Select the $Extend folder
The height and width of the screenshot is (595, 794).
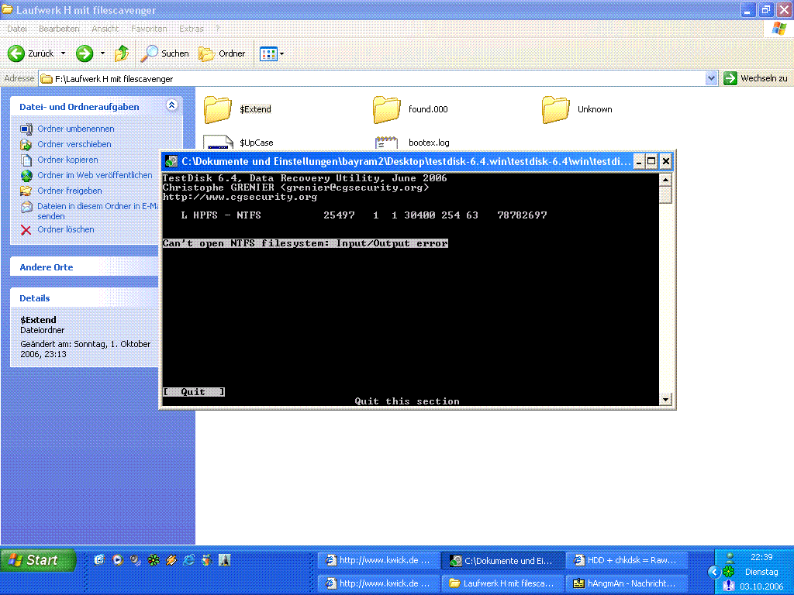(x=237, y=109)
